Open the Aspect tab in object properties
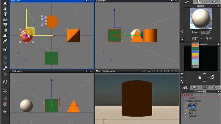This screenshot has width=221, height=124. (186, 2)
